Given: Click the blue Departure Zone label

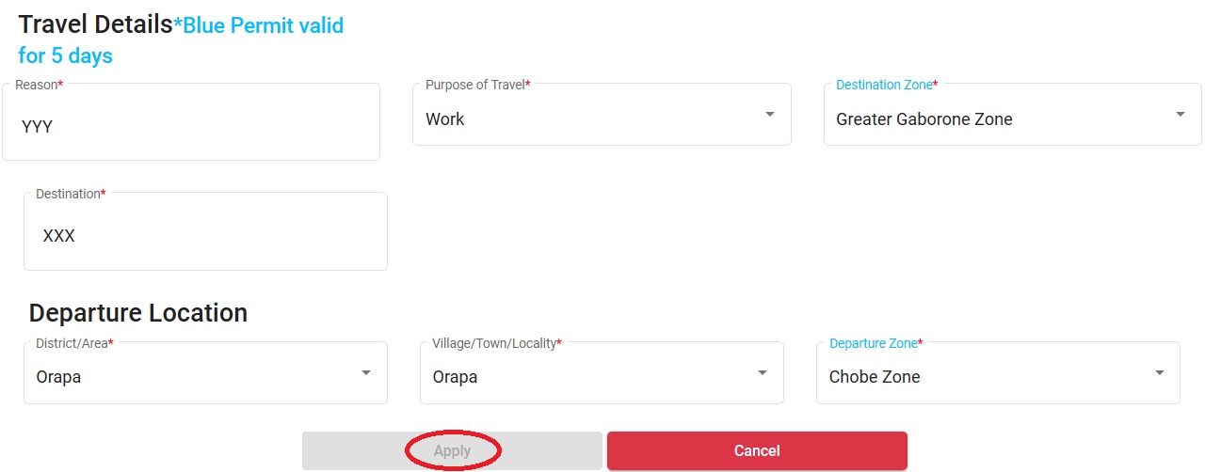Looking at the screenshot, I should coord(875,344).
